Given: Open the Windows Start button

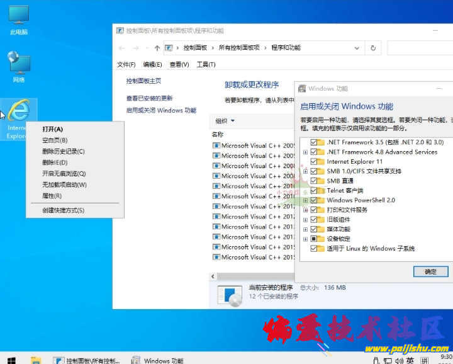Looking at the screenshot, I should [11, 360].
